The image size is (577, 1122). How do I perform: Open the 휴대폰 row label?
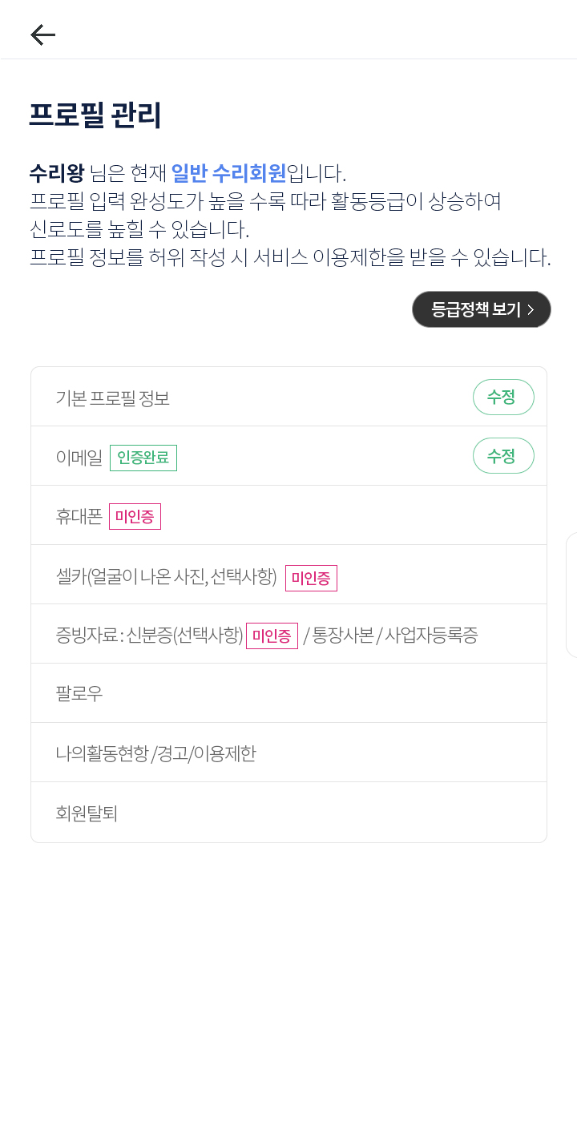coord(79,517)
